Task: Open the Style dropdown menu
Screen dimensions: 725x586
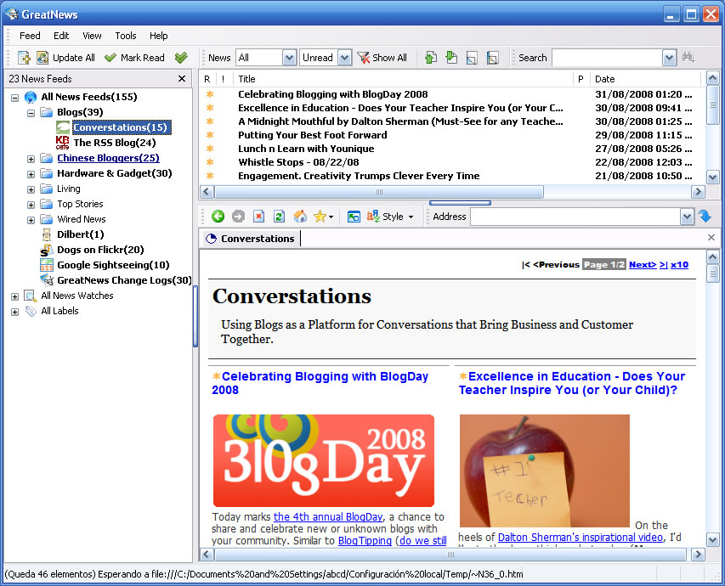Action: (x=390, y=217)
